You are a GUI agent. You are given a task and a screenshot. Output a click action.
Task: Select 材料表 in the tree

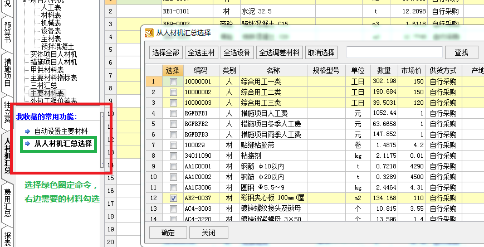51,16
